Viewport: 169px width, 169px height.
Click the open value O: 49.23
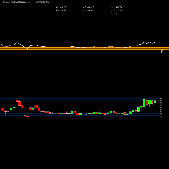click(x=61, y=7)
